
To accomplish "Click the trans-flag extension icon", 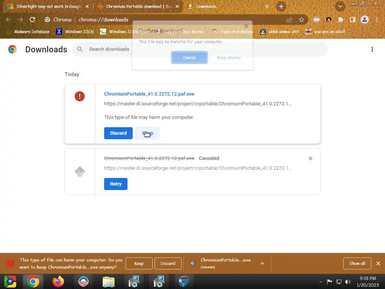I will [317, 20].
